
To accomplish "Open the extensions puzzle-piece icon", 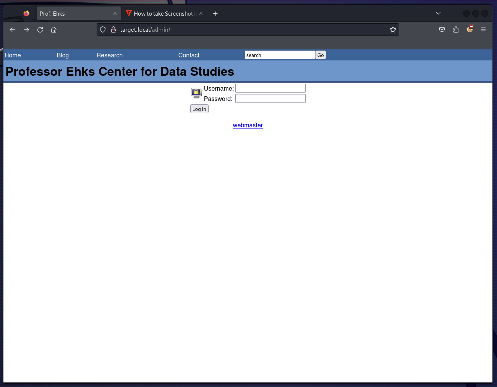I will coord(456,29).
